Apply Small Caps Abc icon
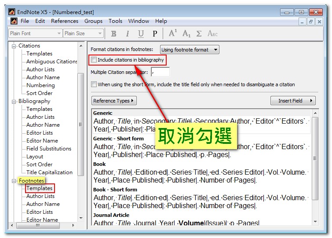Viewport: 332px width, 238px height. pyautogui.click(x=212, y=33)
